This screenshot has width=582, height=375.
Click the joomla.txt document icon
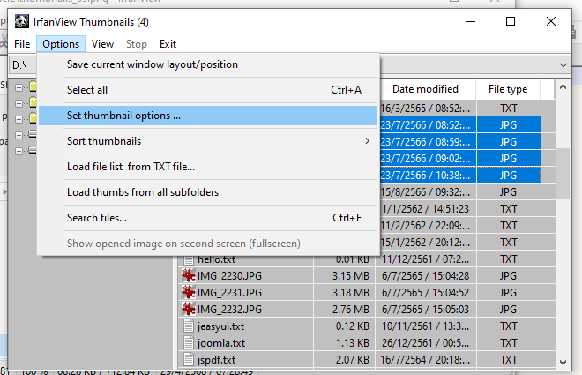coord(187,343)
